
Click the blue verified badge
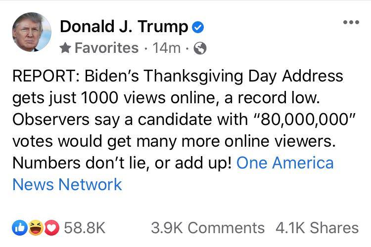(x=197, y=28)
